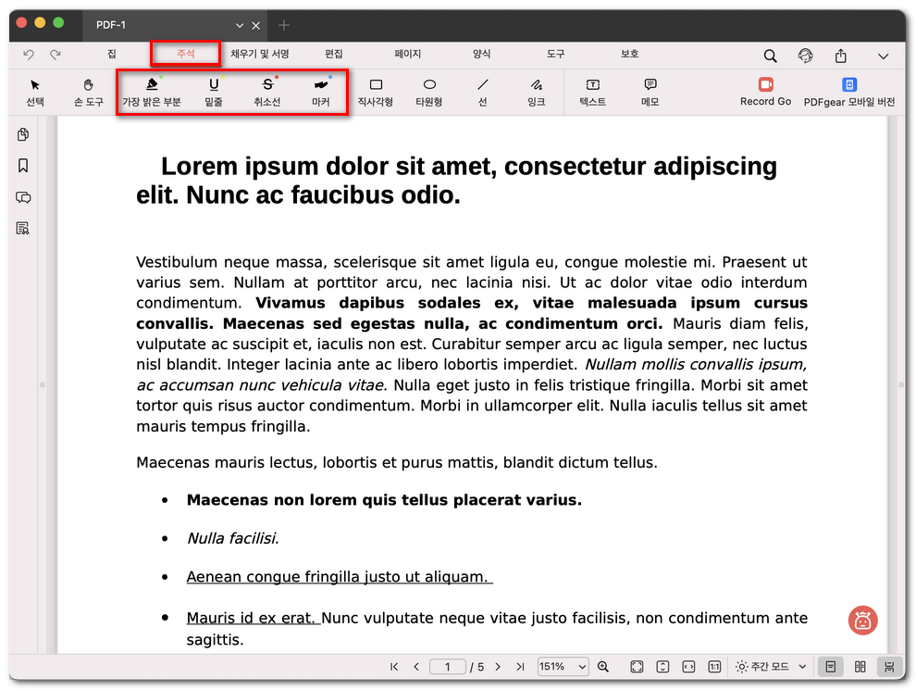Go to next page in navigation bar
This screenshot has width=916, height=690.
click(x=498, y=667)
